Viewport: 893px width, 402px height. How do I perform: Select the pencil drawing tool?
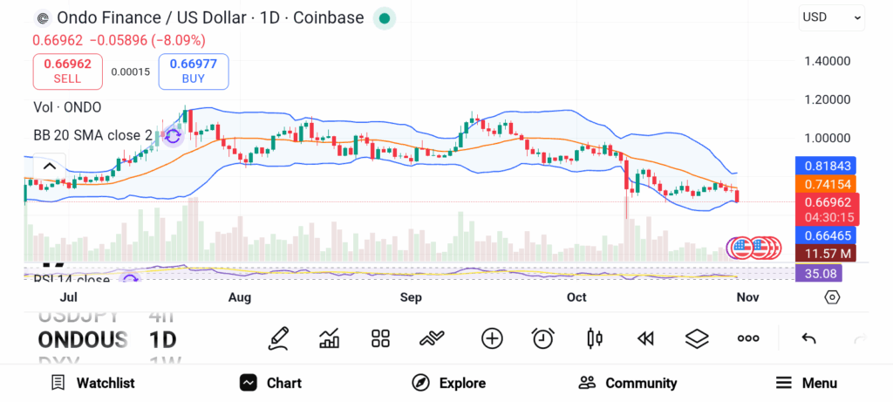pos(278,338)
